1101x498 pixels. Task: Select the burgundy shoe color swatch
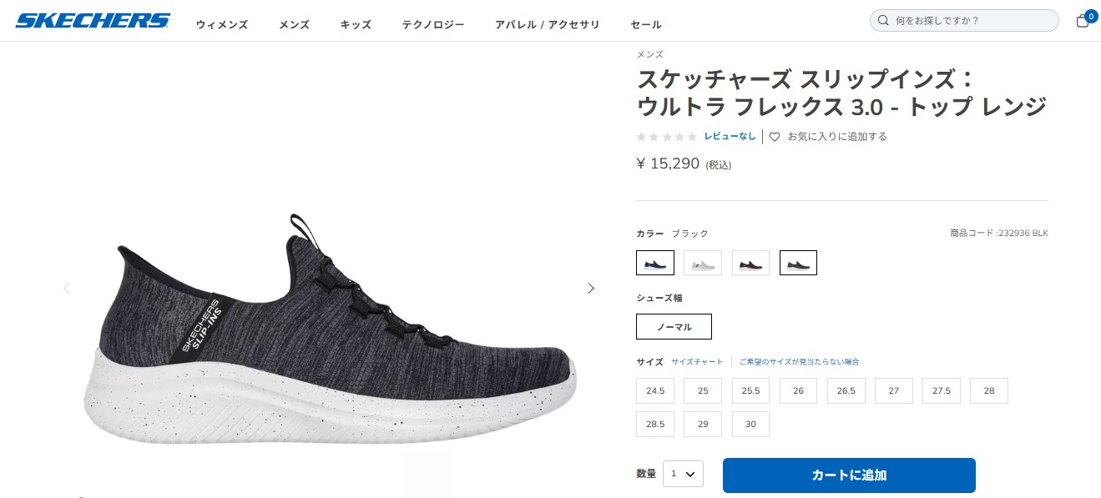tap(750, 262)
